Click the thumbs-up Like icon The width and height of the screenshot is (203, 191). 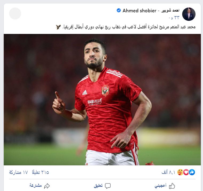coord(172,186)
